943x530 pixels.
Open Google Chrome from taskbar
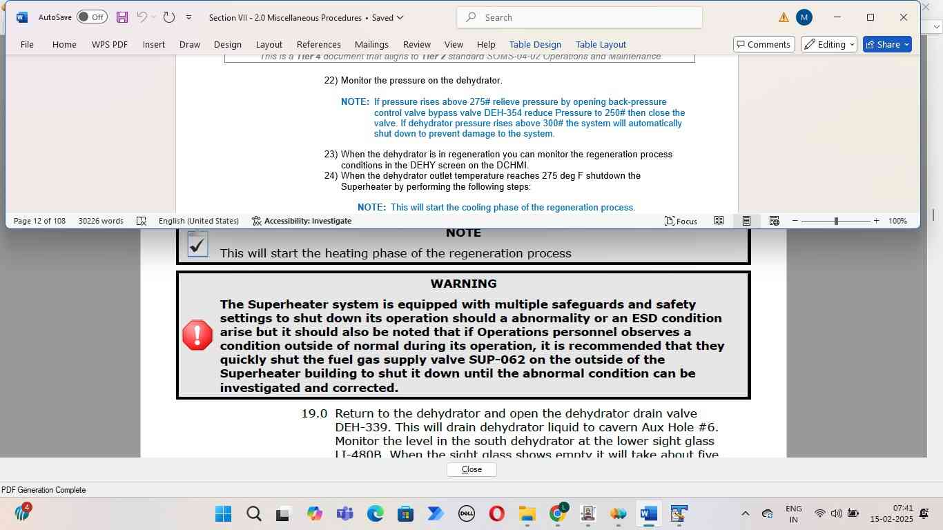pyautogui.click(x=558, y=514)
